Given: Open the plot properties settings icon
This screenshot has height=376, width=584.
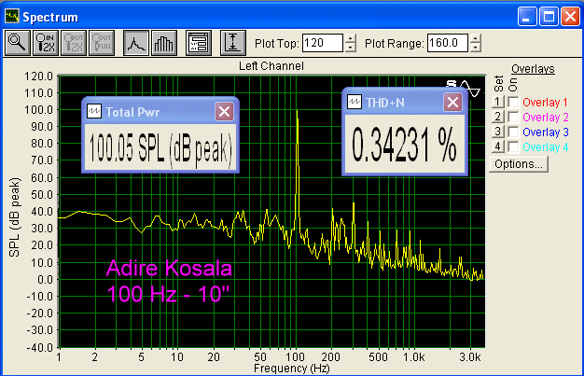Looking at the screenshot, I should pos(198,42).
